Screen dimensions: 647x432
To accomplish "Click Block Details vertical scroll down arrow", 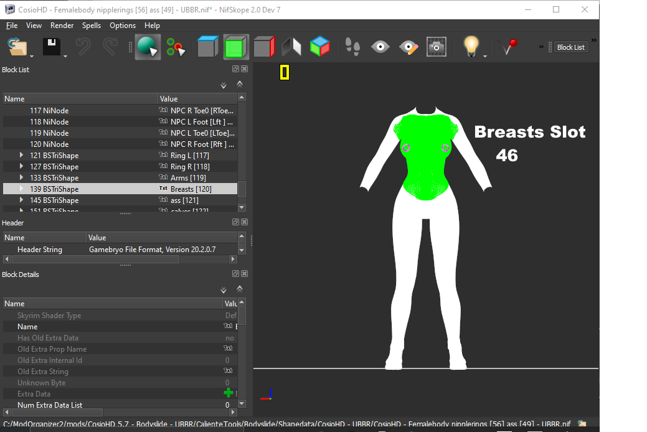I will tap(242, 404).
